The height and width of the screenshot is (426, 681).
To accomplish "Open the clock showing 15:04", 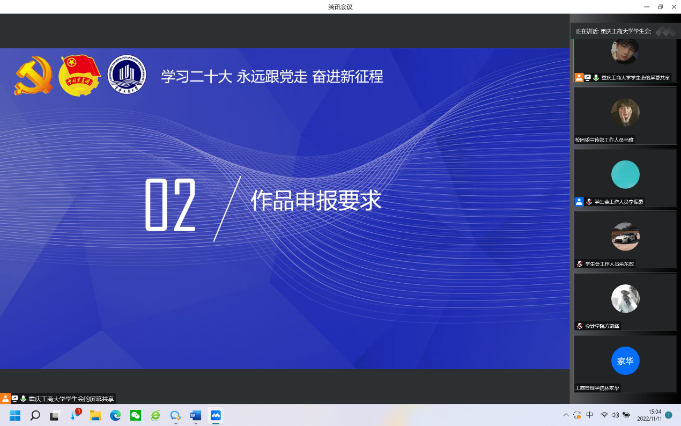I will tap(649, 415).
